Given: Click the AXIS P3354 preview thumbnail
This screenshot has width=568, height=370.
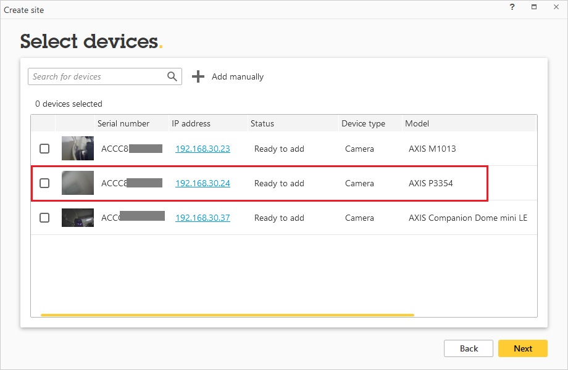Looking at the screenshot, I should 78,183.
